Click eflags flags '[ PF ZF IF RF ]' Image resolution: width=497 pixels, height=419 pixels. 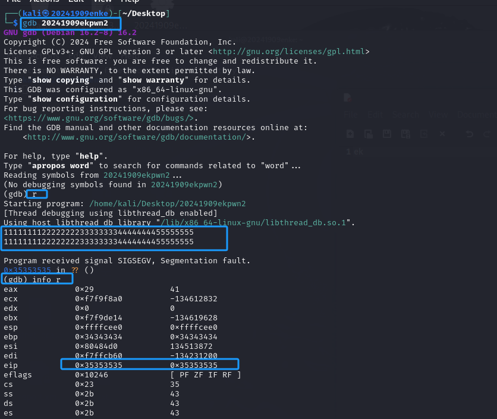click(x=205, y=374)
